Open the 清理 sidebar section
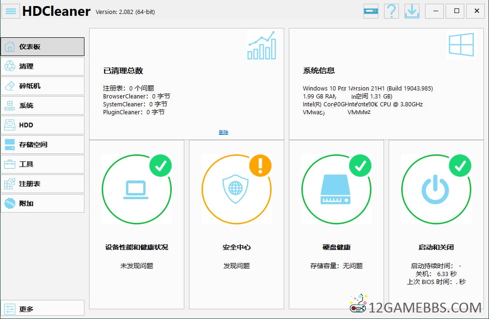 pos(42,66)
